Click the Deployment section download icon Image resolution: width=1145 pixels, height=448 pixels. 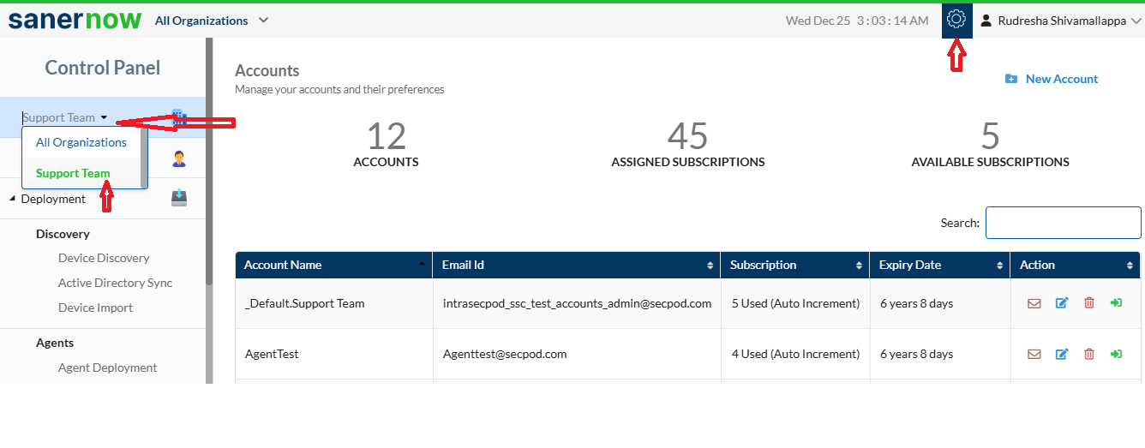[179, 198]
